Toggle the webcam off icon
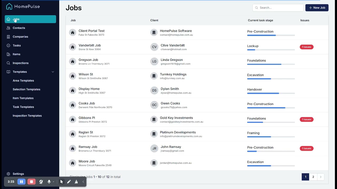Viewport: 337px width, 189px height. point(41,182)
